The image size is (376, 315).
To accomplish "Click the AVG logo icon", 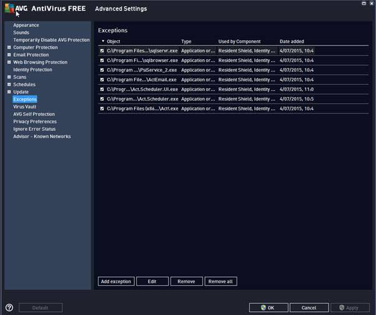I will [9, 9].
